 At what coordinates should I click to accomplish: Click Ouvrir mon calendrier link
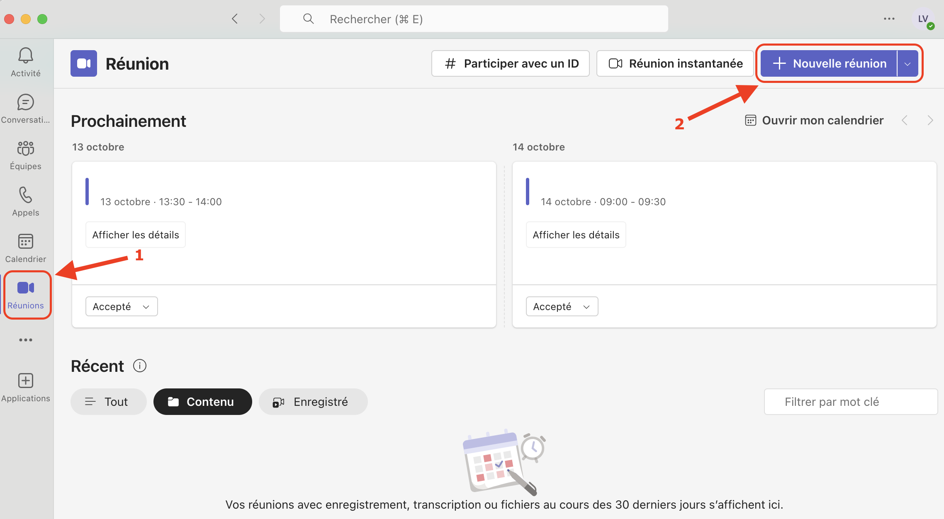(x=815, y=121)
